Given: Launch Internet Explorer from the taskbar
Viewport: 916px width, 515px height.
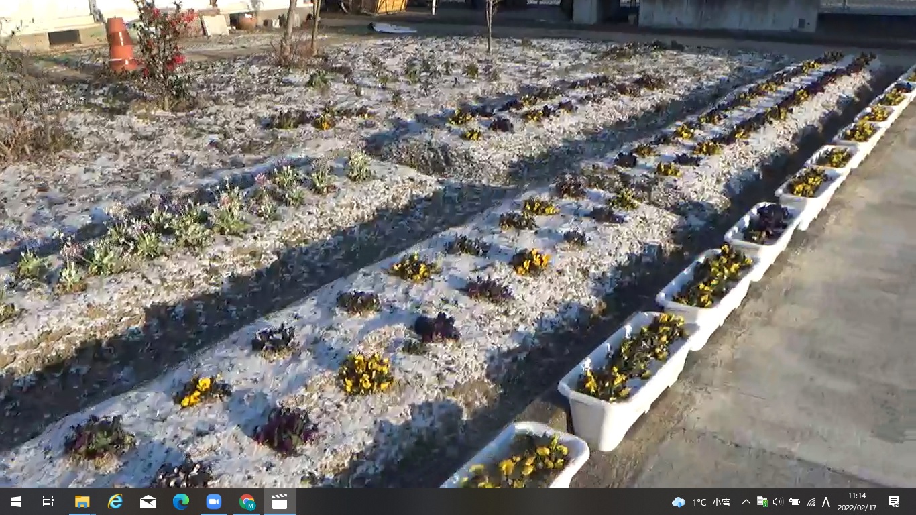Looking at the screenshot, I should point(115,502).
